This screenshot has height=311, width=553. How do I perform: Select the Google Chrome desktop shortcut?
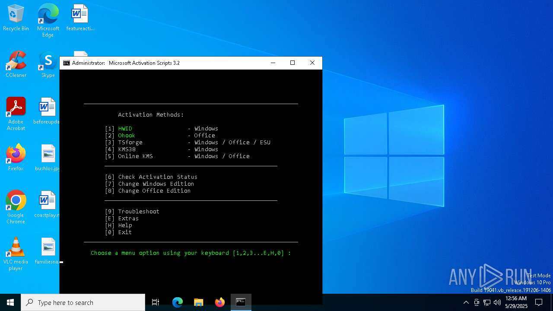coord(16,207)
